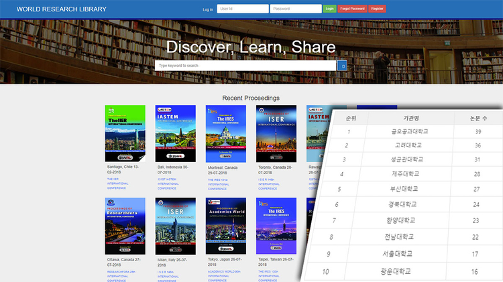This screenshot has height=282, width=503.
Task: Click the 순위 column header in table
Action: (351, 119)
